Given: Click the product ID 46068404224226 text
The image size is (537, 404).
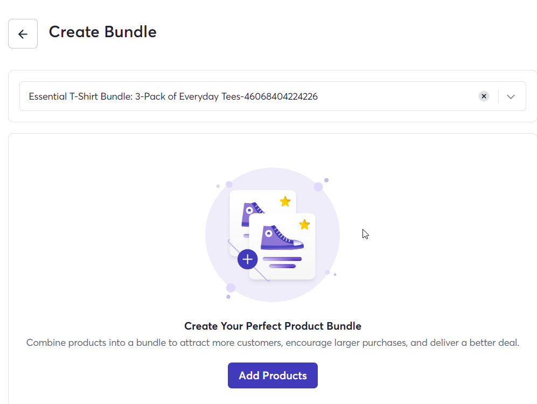Looking at the screenshot, I should (x=281, y=96).
